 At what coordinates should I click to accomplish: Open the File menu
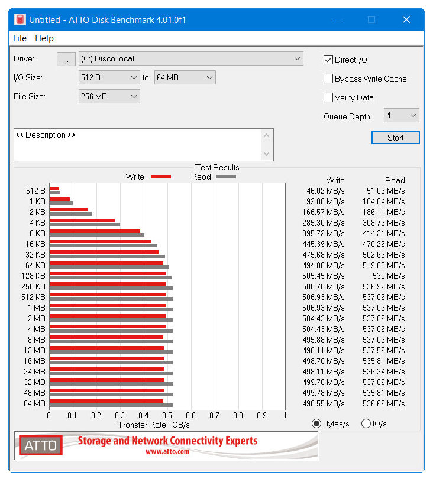coord(20,38)
